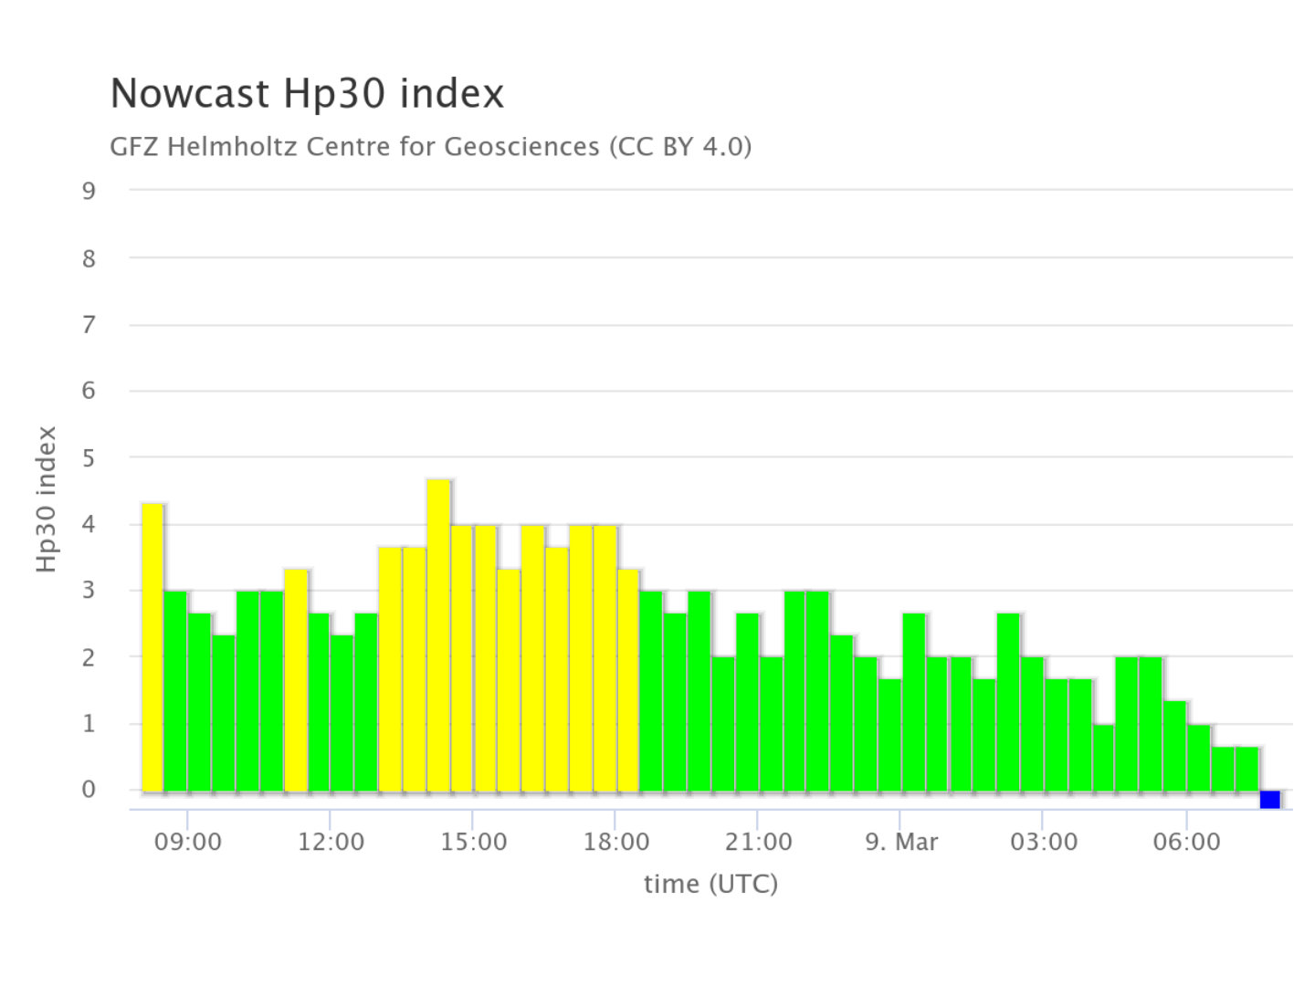Click the "Nowcast Hp30 index" chart title

coord(307,94)
